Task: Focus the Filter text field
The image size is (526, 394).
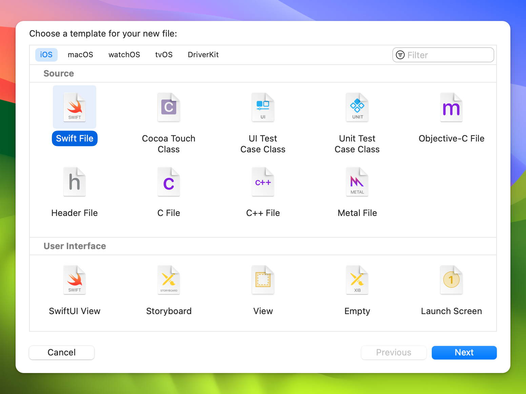Action: pos(443,55)
